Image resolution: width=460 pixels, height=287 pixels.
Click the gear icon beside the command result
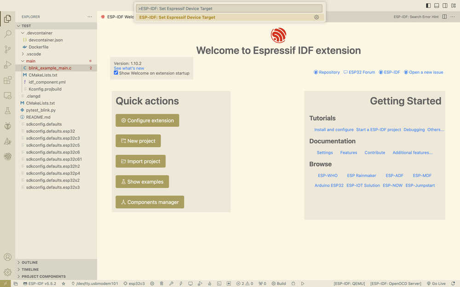pos(316,17)
